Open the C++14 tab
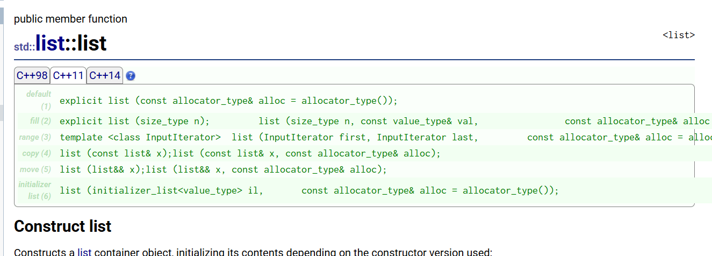The width and height of the screenshot is (712, 256). (105, 75)
